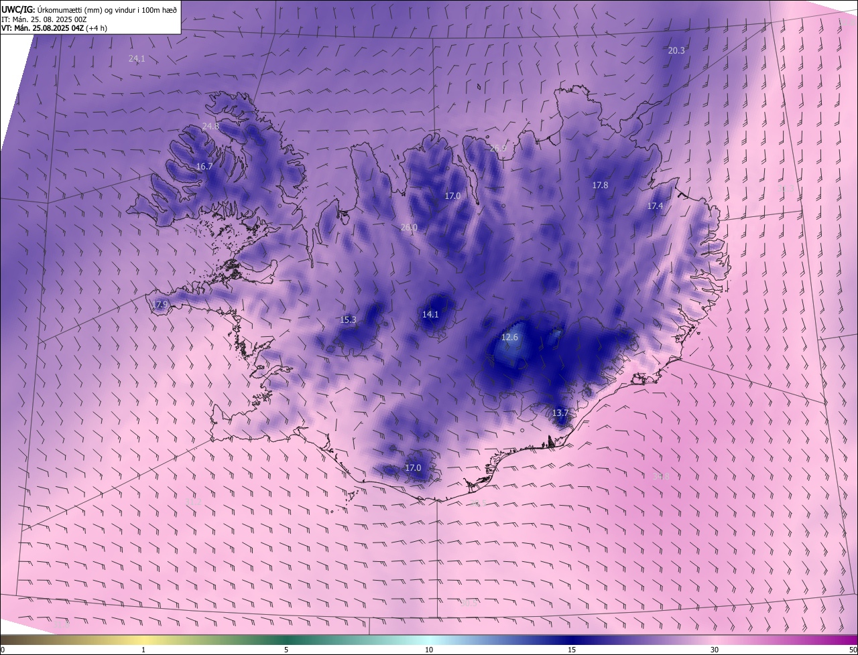This screenshot has width=858, height=655.
Task: Click the '30' tick on the color scale
Action: (x=715, y=650)
